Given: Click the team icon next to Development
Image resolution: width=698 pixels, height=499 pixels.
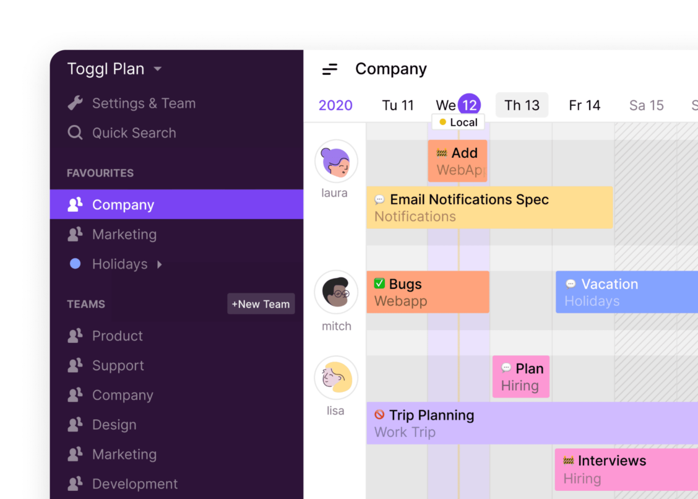Looking at the screenshot, I should (75, 484).
